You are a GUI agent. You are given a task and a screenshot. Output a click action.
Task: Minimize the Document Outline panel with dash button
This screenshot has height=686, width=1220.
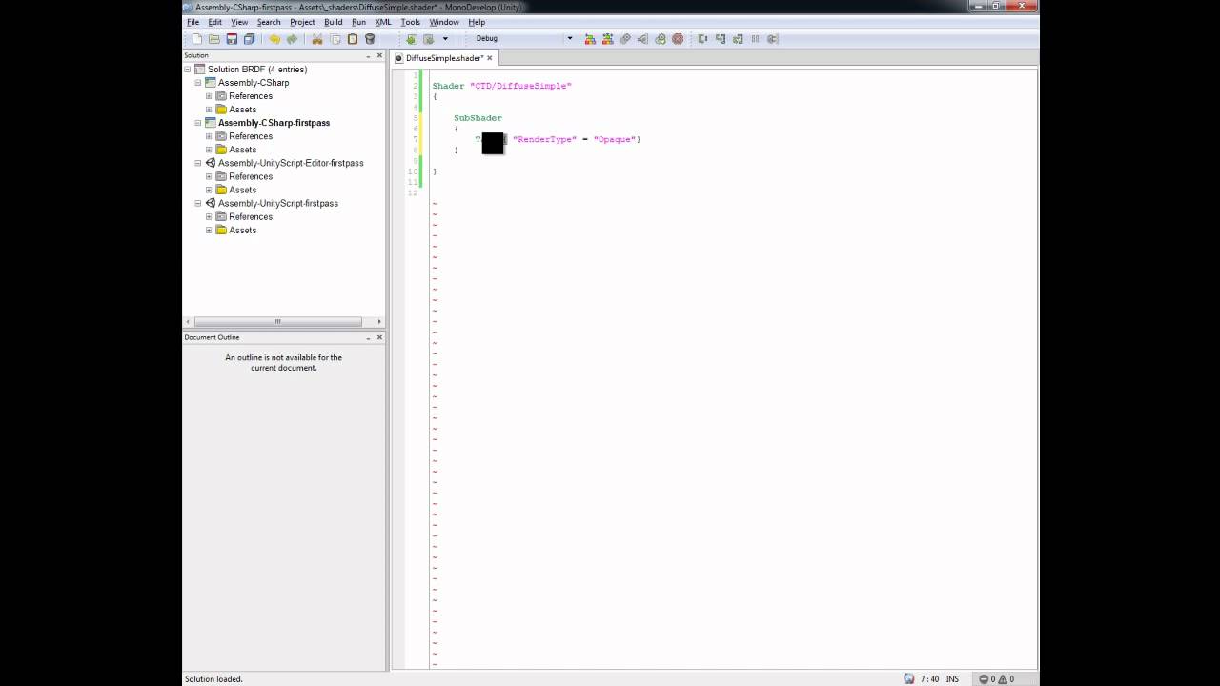368,337
